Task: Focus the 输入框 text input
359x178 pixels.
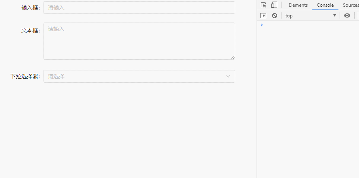Action: (139, 8)
